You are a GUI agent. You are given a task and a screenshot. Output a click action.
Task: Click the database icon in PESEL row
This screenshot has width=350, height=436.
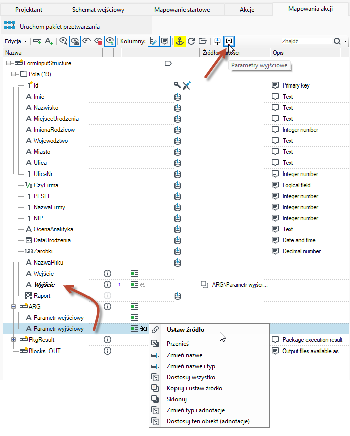pos(178,196)
